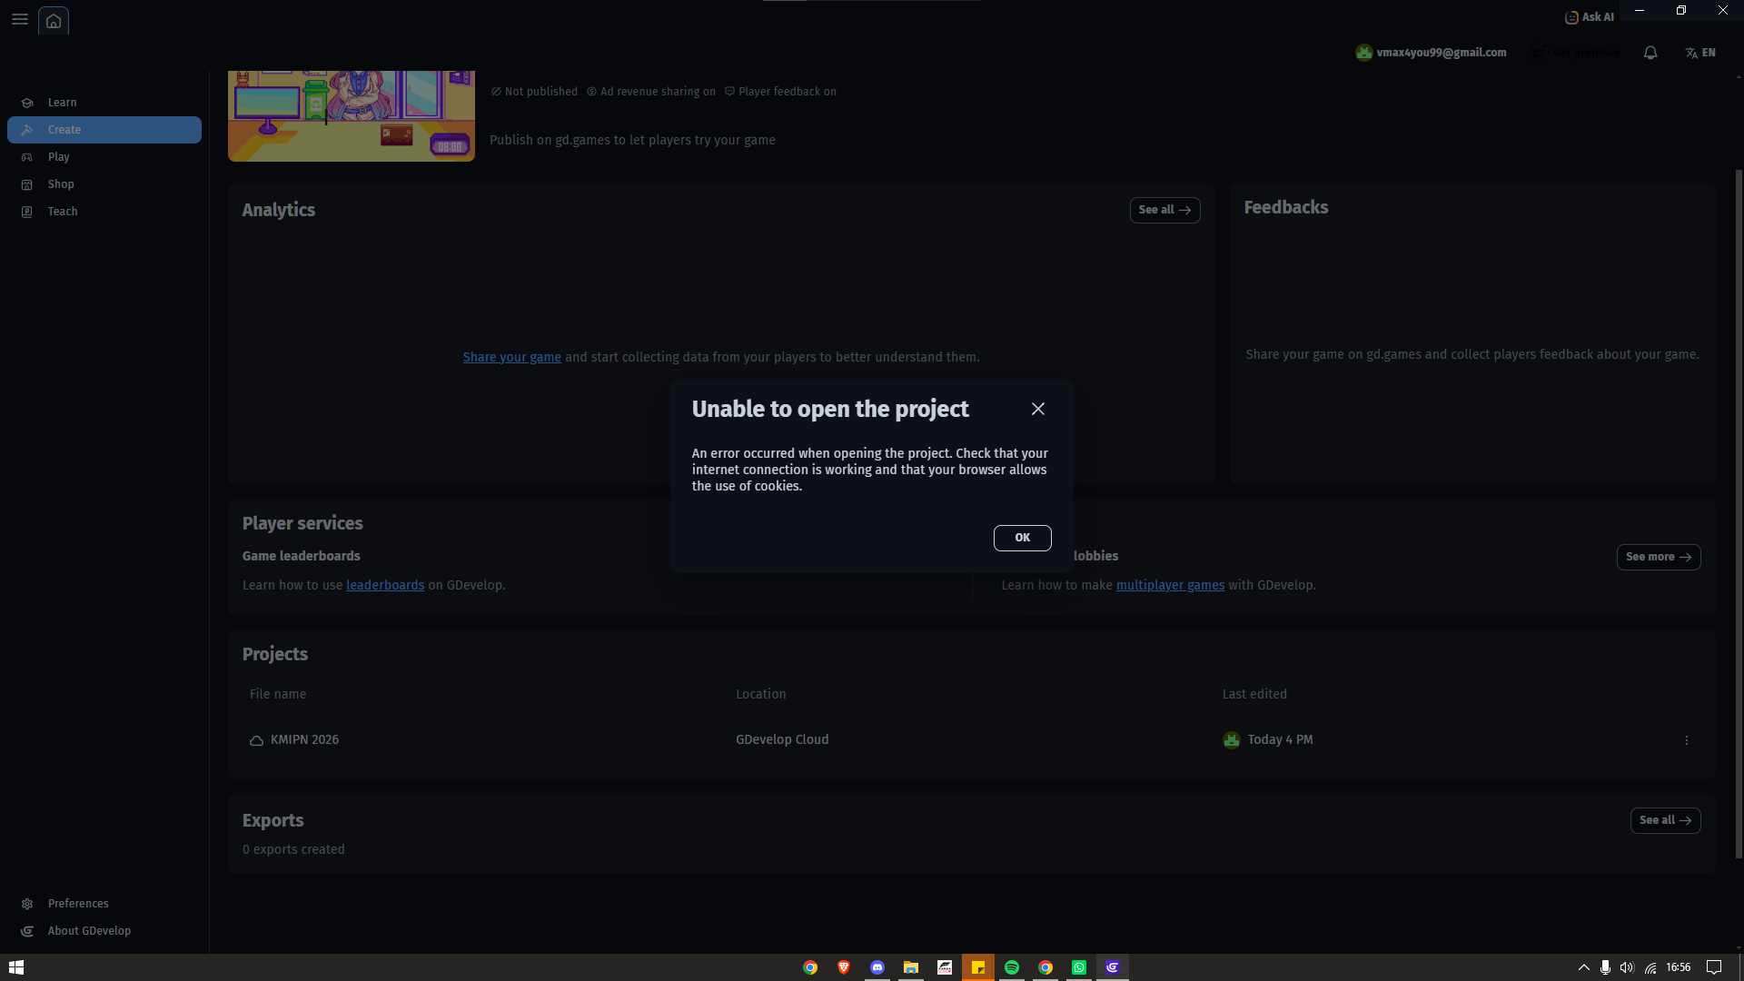Click the Player feedback on label
This screenshot has height=981, width=1744.
coord(780,92)
